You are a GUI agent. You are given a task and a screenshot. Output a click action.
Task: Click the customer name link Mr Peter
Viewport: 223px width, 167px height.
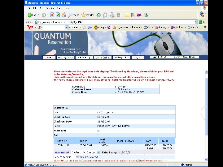click(x=124, y=89)
